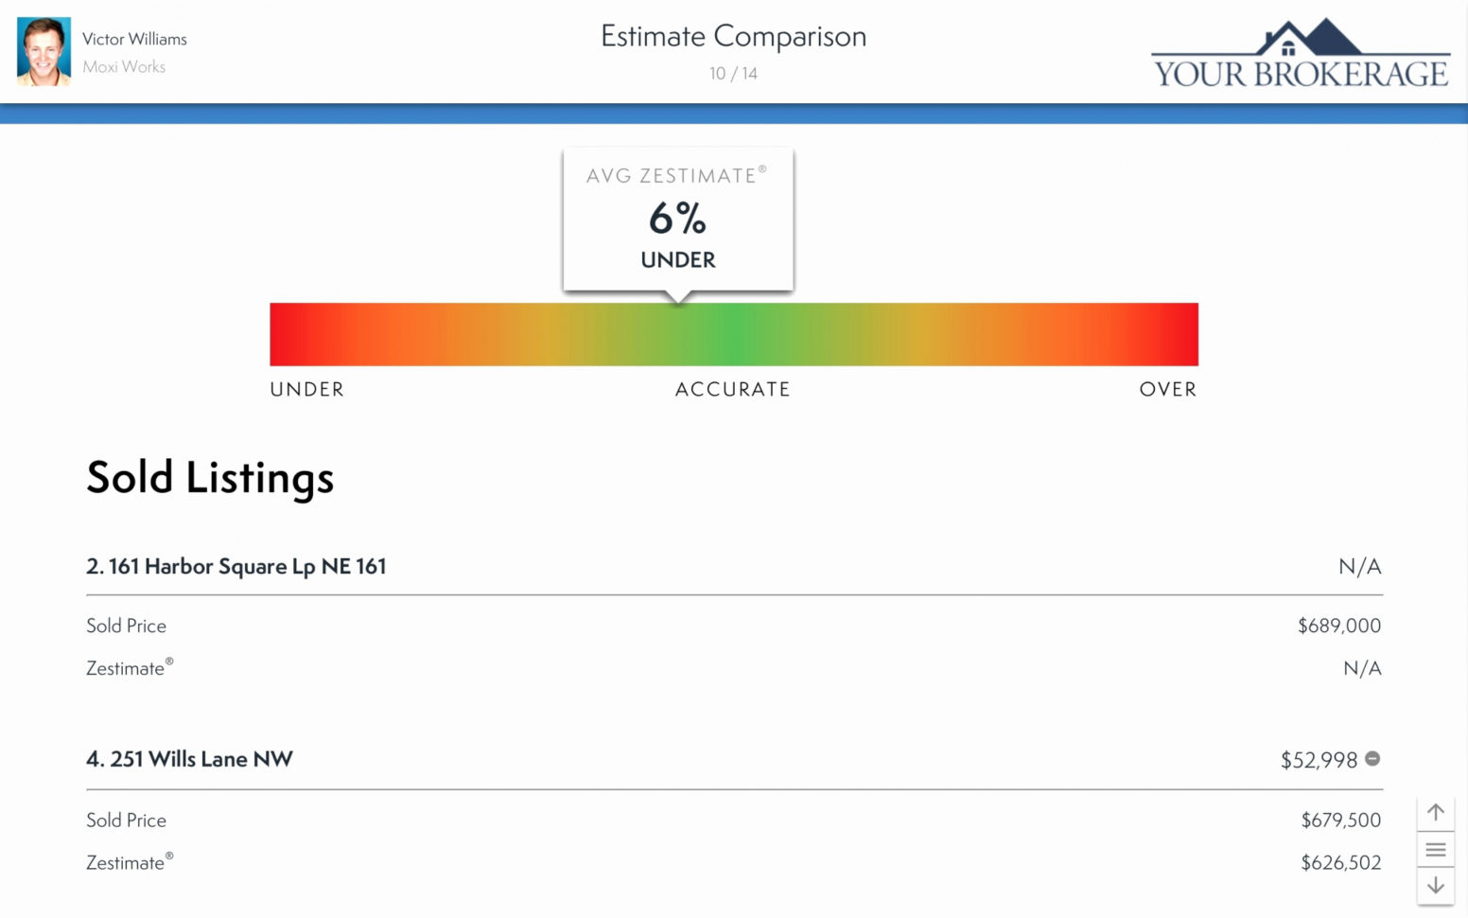Screen dimensions: 1468x918
Task: Click the Estimate Comparison page title
Action: tap(733, 36)
